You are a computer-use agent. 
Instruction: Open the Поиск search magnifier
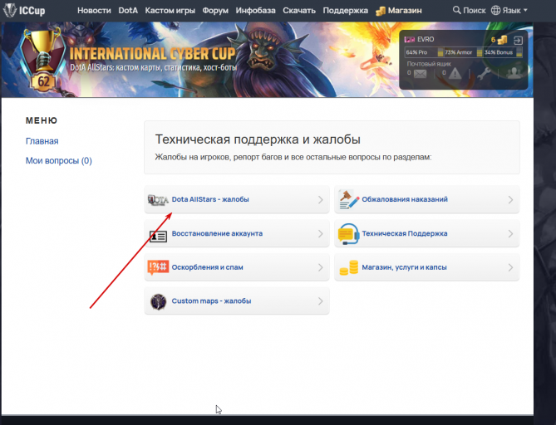[x=457, y=10]
